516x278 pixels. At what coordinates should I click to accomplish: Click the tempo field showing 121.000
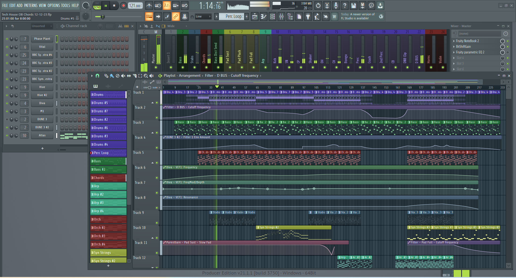(x=135, y=5)
